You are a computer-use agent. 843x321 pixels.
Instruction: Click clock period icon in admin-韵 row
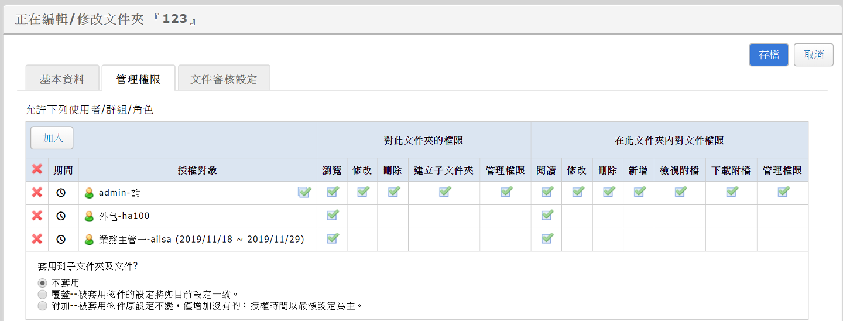pos(61,192)
